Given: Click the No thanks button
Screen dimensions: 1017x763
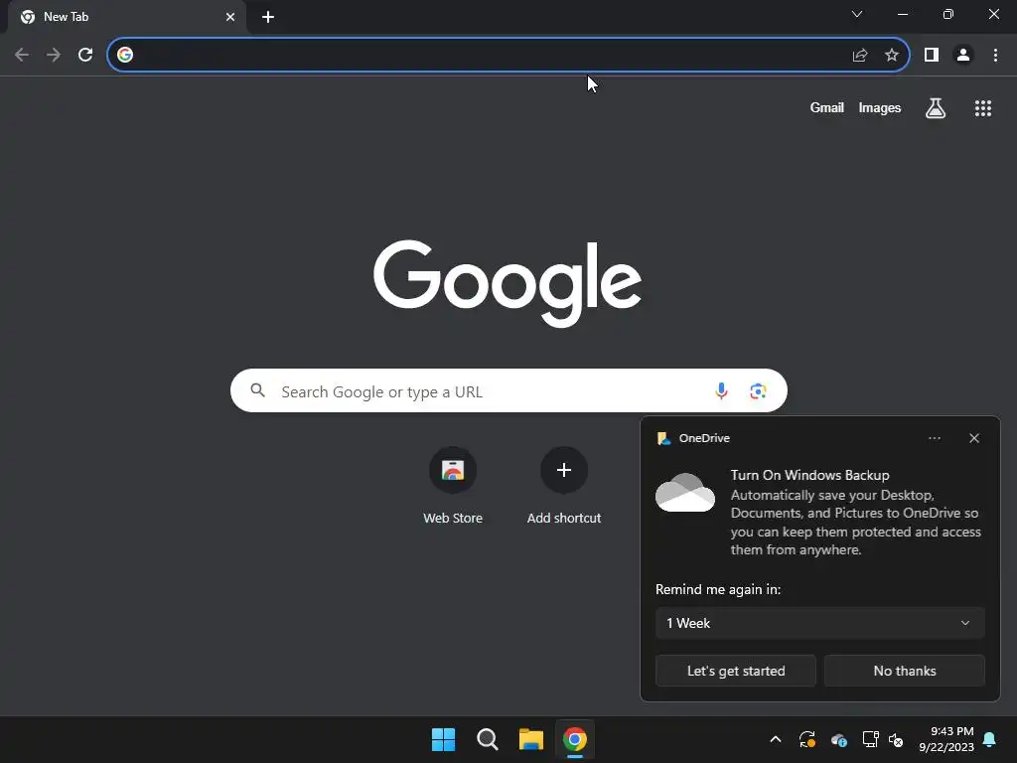Looking at the screenshot, I should pos(904,671).
